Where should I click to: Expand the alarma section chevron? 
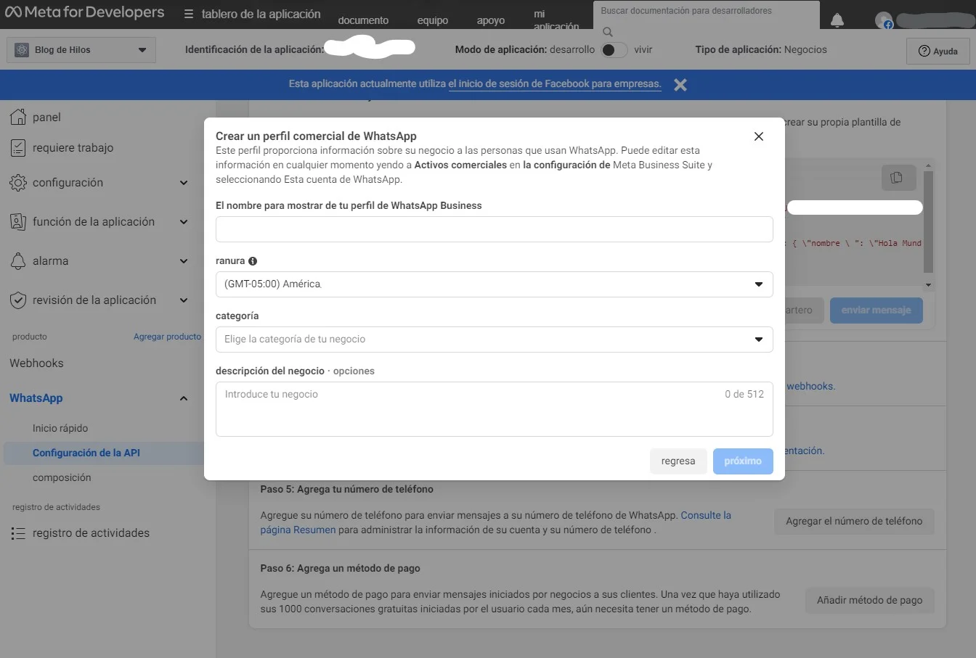click(184, 261)
